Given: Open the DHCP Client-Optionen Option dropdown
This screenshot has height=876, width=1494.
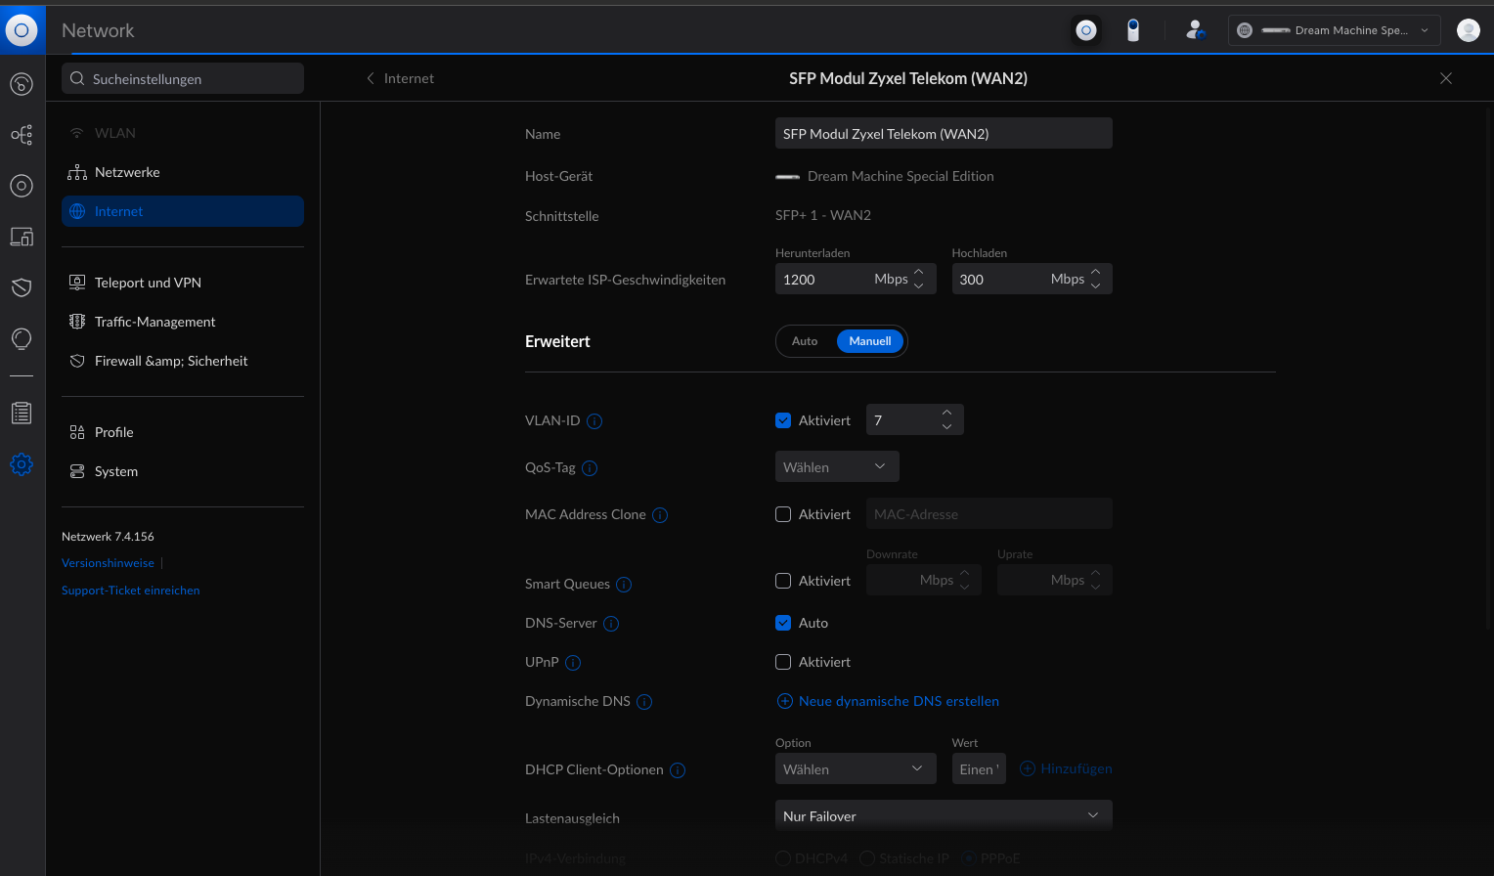Looking at the screenshot, I should (856, 768).
